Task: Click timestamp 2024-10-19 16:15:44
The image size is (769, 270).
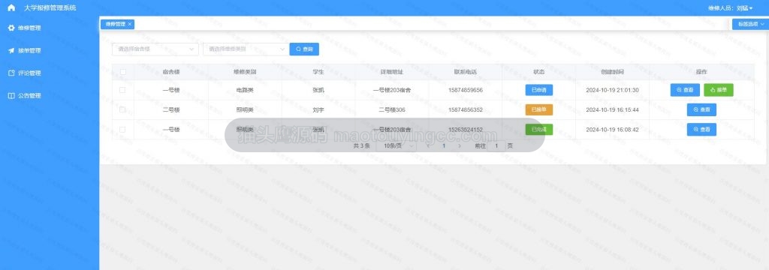Action: point(613,109)
